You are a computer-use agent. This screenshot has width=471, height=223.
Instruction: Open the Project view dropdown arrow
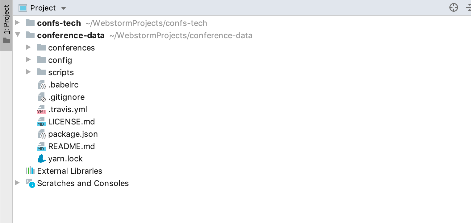(x=64, y=8)
